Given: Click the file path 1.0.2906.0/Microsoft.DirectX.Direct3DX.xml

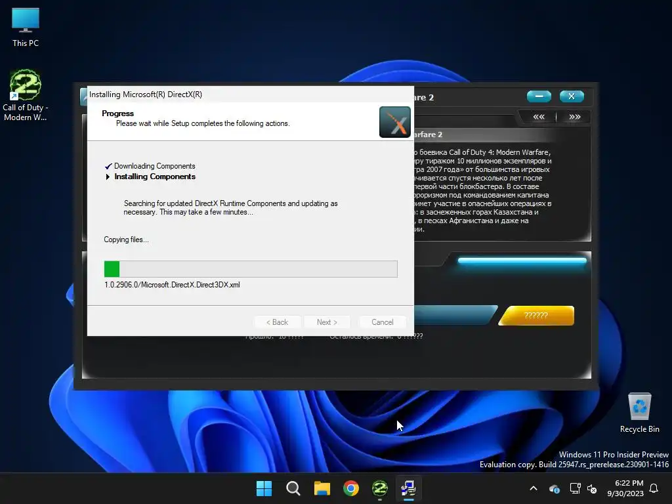Looking at the screenshot, I should 173,285.
